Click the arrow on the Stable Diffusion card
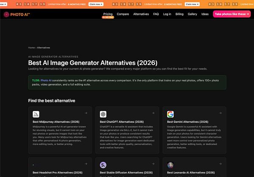The width and height of the screenshot is (254, 177). [153, 164]
